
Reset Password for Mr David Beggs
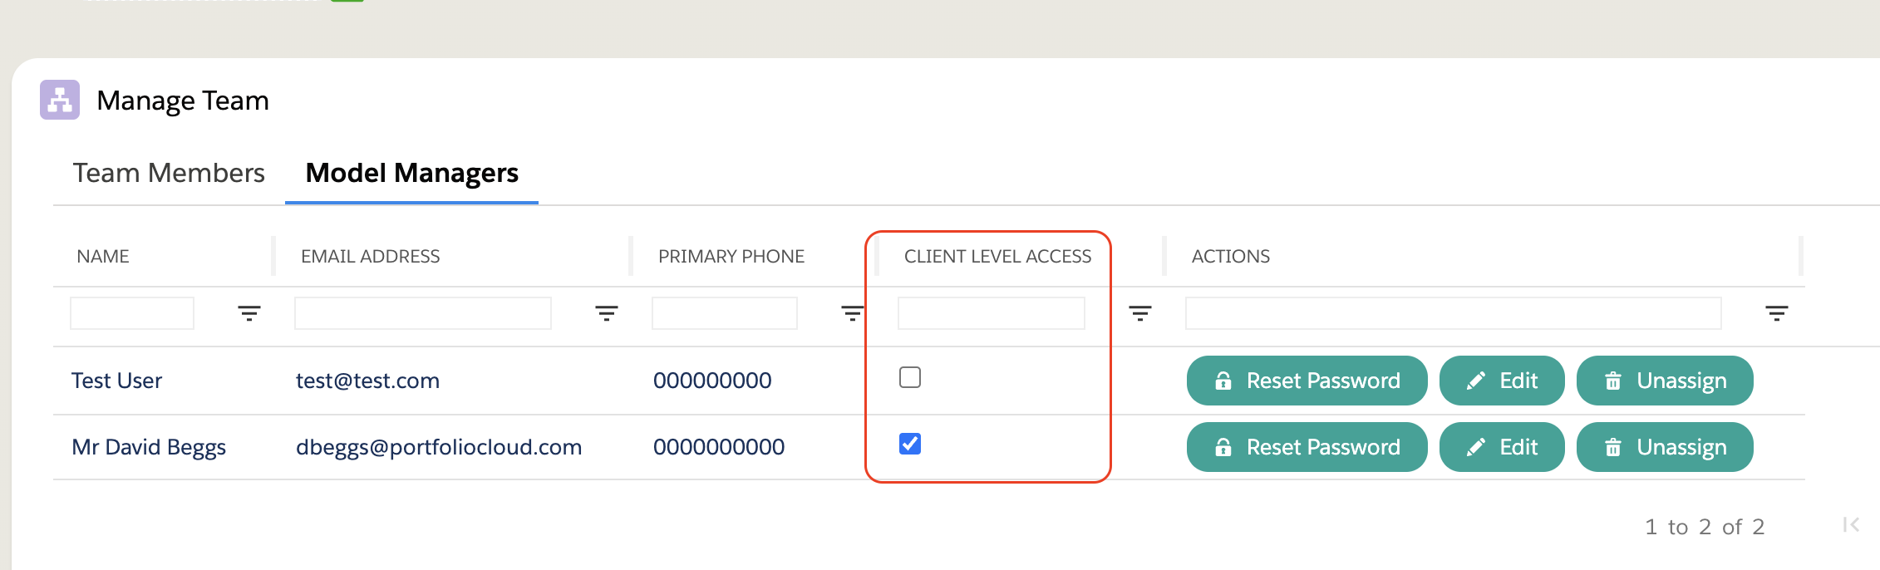[x=1307, y=447]
